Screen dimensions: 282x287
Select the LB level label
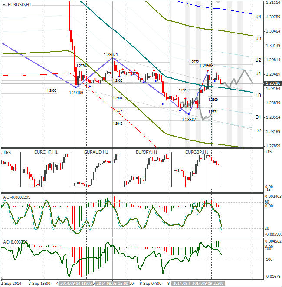click(x=258, y=95)
